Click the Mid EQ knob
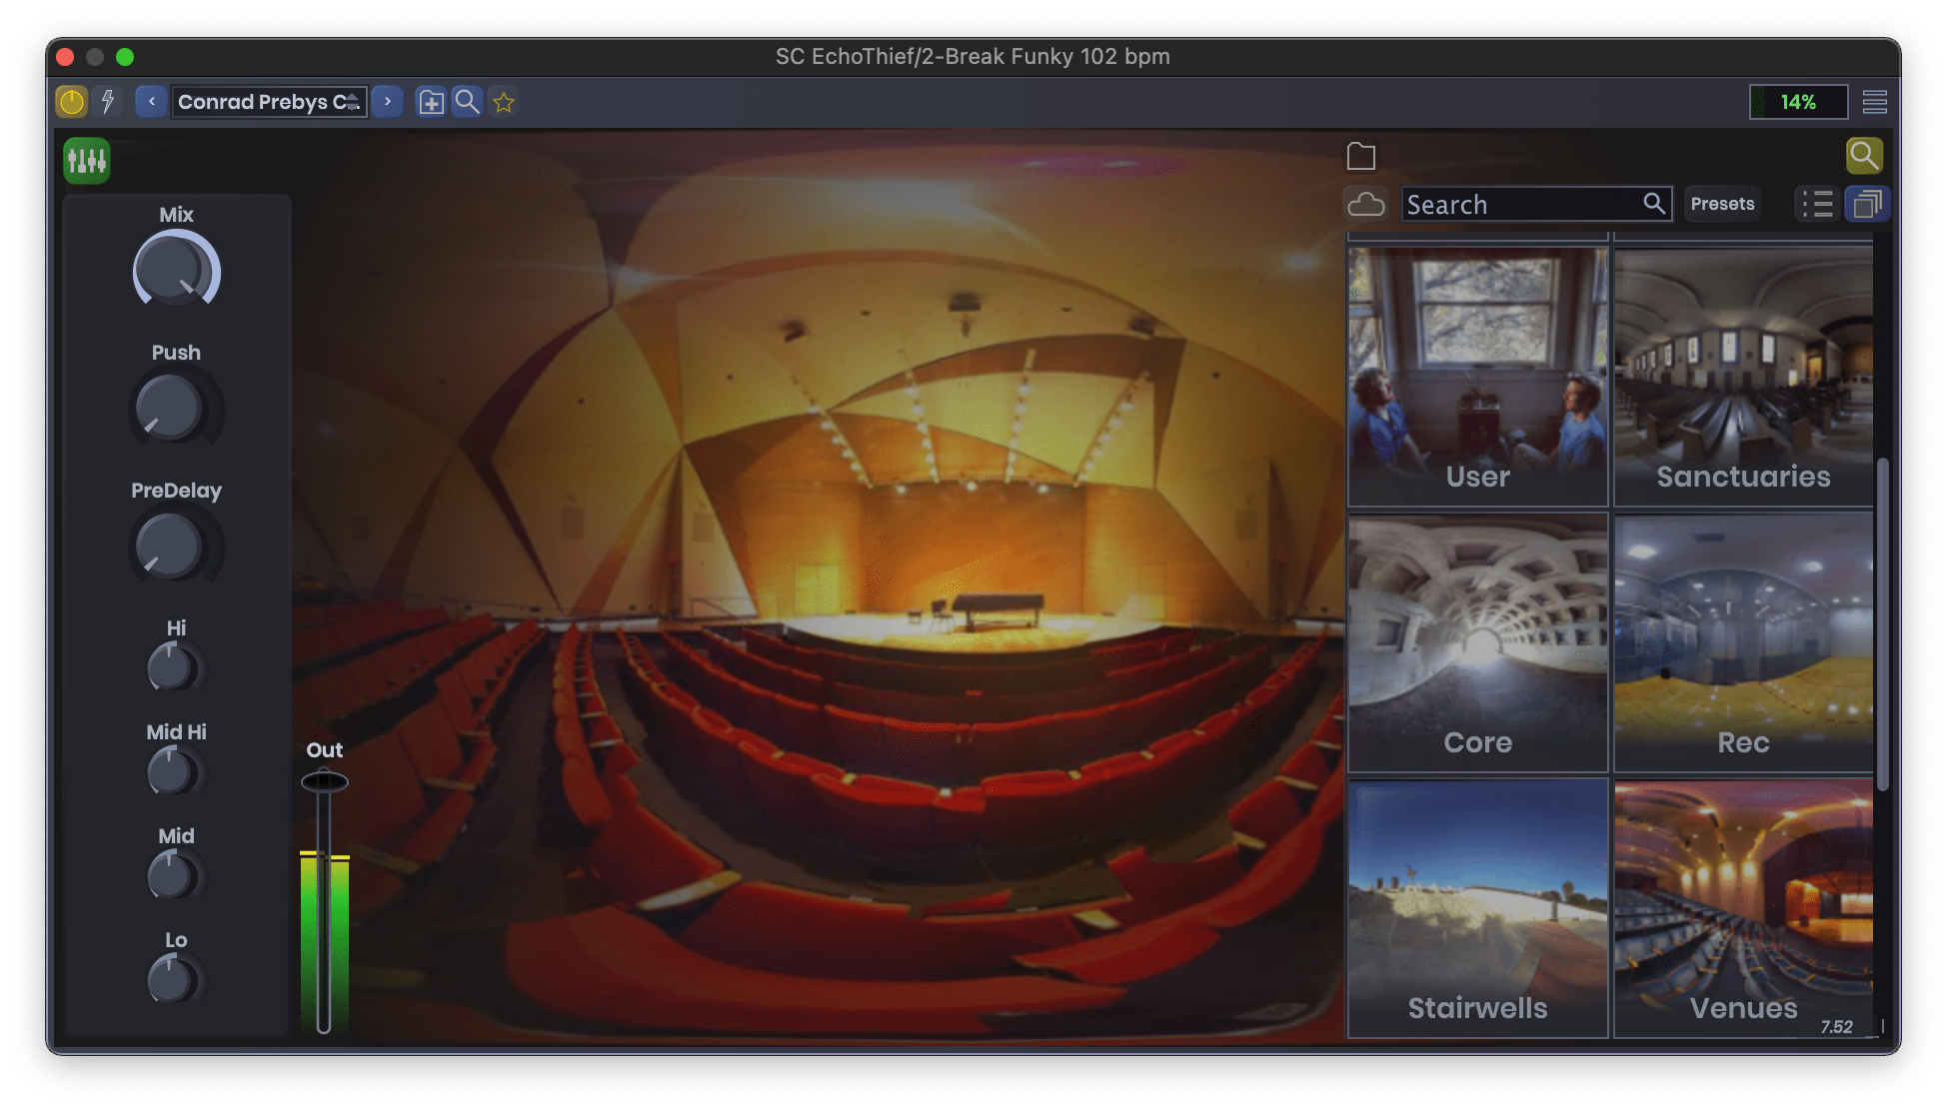 [x=175, y=875]
